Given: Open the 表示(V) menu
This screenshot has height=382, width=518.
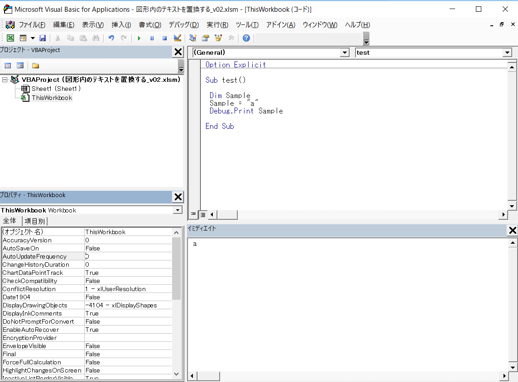Looking at the screenshot, I should 93,25.
